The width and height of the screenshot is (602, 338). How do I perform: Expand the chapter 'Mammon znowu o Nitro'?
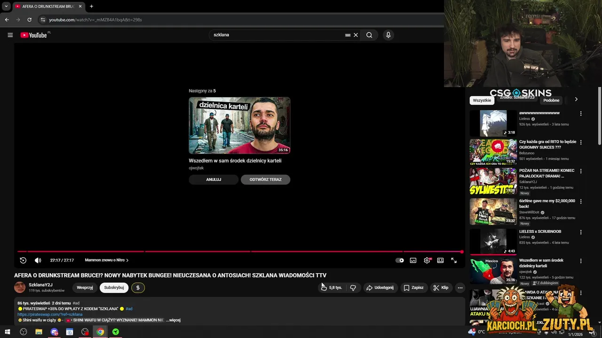(x=107, y=260)
